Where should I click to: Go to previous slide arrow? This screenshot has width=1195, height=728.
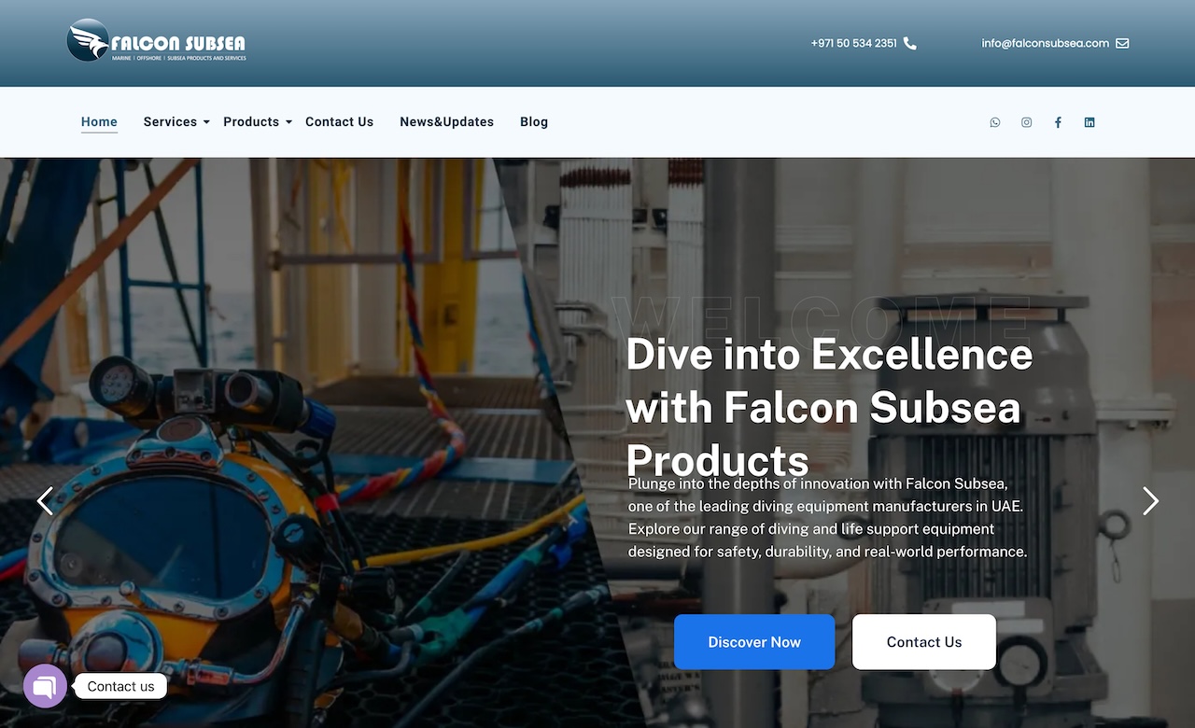pos(45,501)
